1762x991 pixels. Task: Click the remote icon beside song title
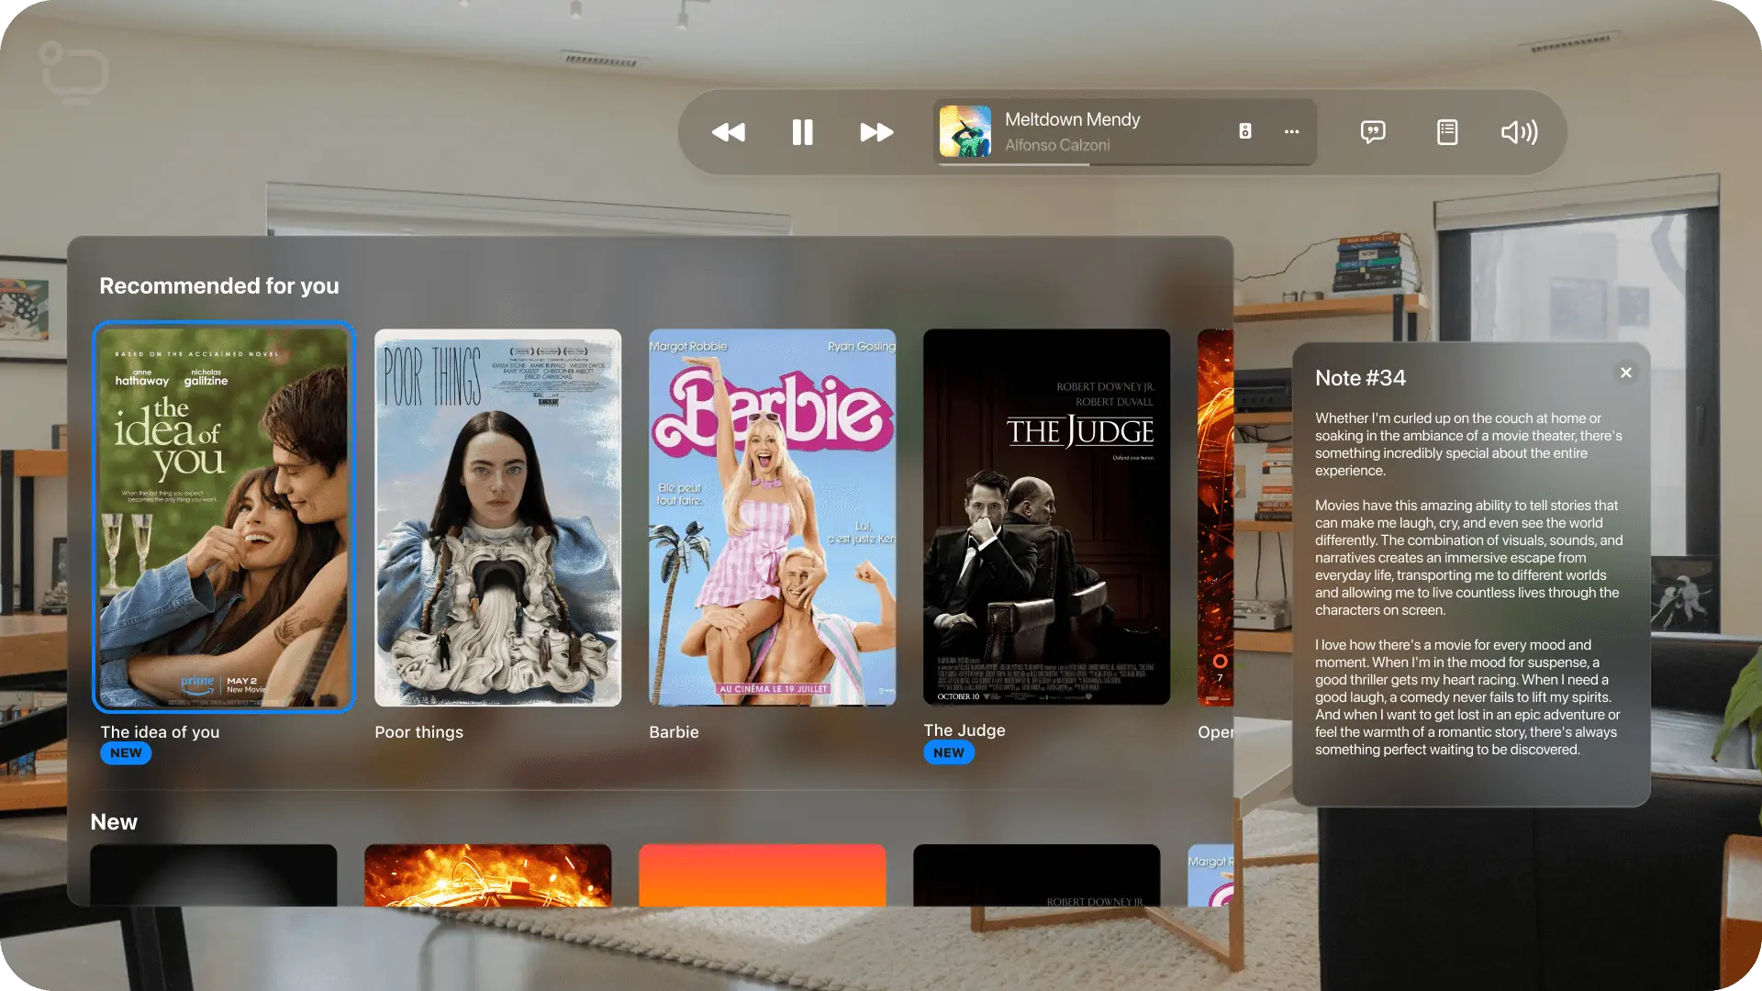coord(1245,131)
